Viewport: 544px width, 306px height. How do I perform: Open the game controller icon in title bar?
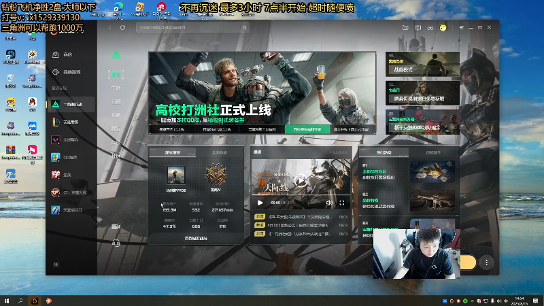(430, 27)
